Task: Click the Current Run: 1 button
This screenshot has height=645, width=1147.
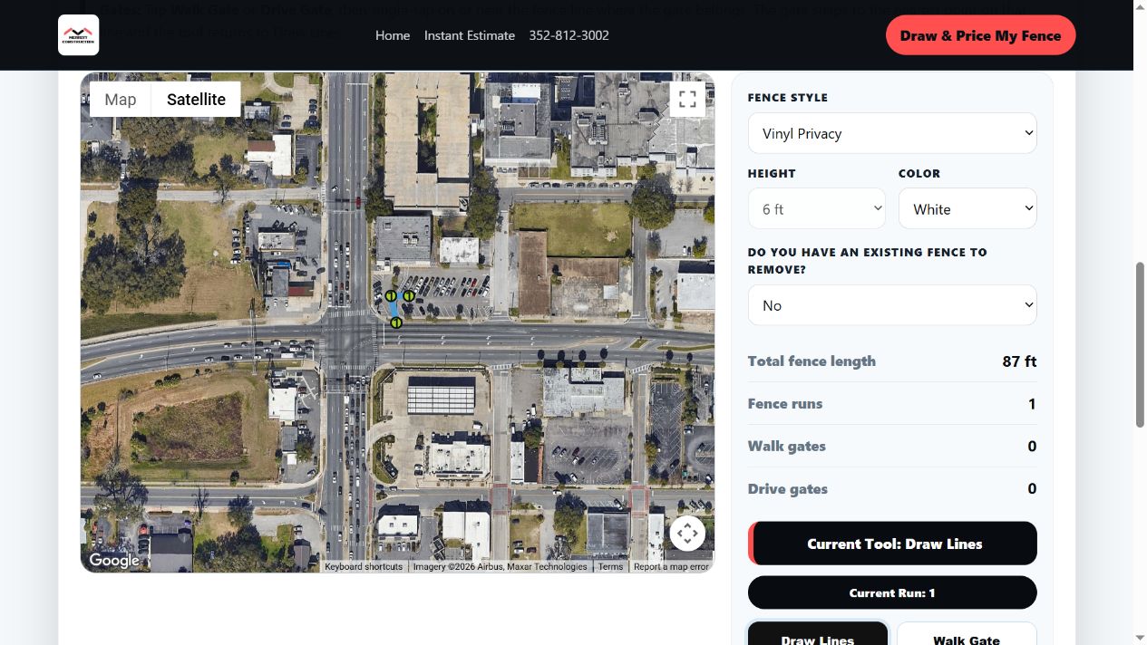Action: click(892, 592)
